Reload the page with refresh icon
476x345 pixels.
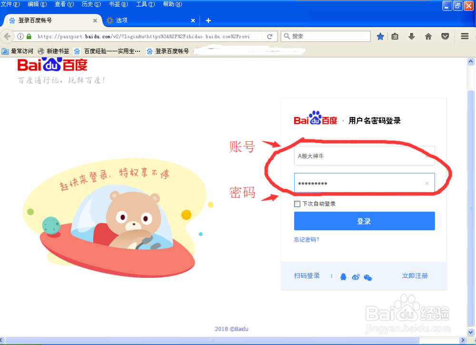[x=269, y=37]
